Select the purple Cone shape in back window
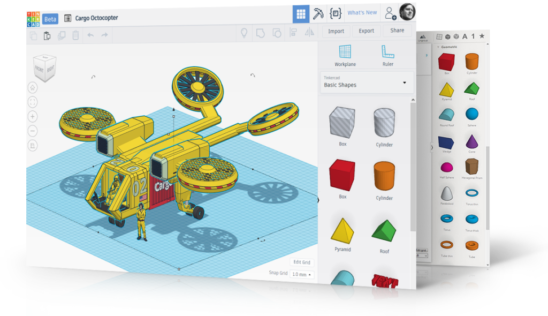 [472, 143]
